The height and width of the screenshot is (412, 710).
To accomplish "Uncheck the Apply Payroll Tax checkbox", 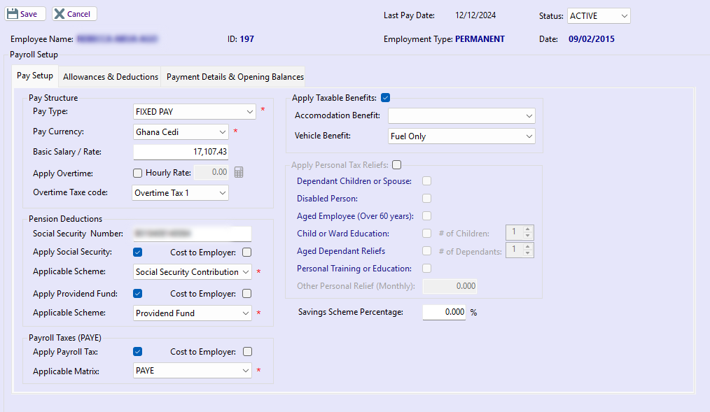I will coord(138,352).
